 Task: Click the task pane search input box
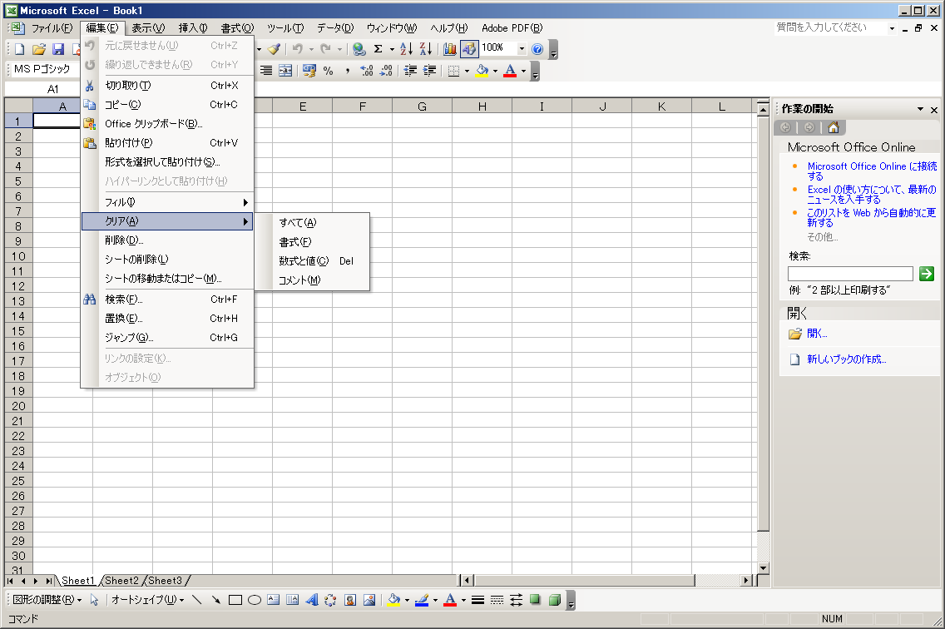click(x=850, y=274)
